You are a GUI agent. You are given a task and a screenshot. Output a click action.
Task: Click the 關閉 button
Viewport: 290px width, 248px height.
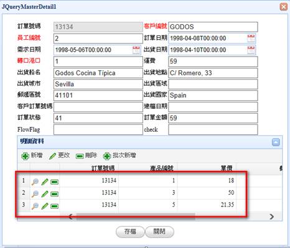(159, 231)
